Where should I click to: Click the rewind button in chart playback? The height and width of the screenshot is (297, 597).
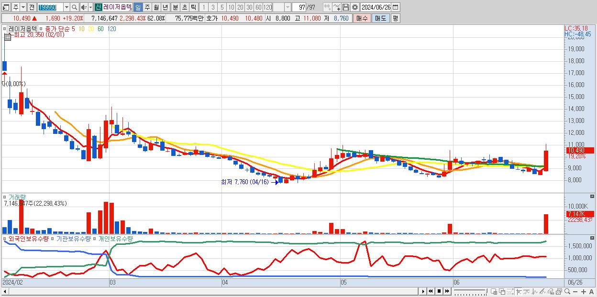click(x=431, y=291)
